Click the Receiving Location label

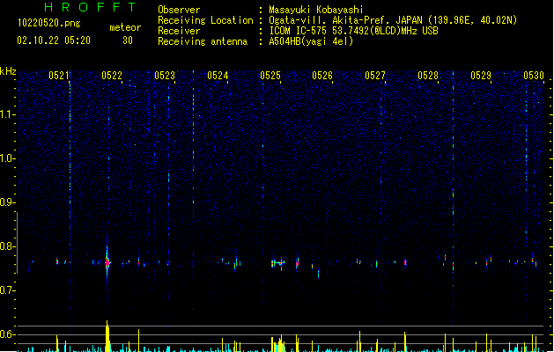pos(205,20)
